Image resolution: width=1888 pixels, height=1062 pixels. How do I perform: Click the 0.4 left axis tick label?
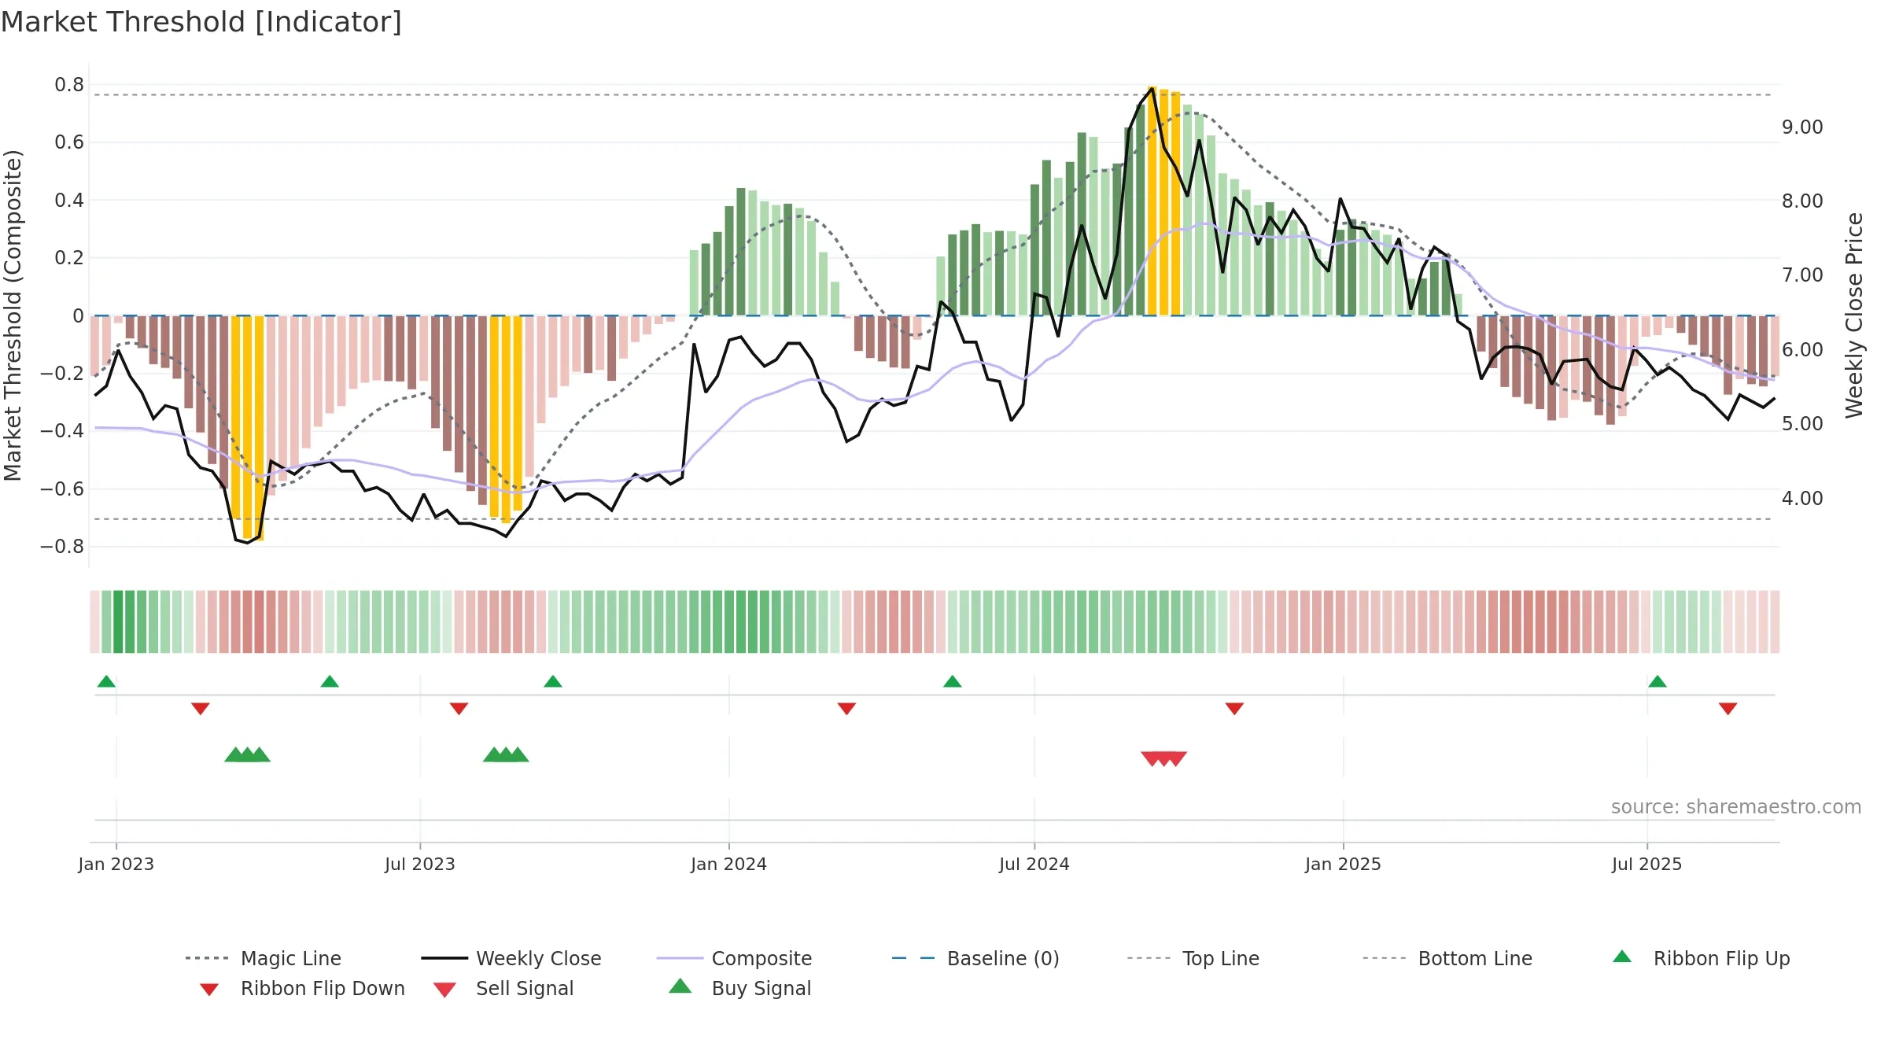pyautogui.click(x=69, y=200)
